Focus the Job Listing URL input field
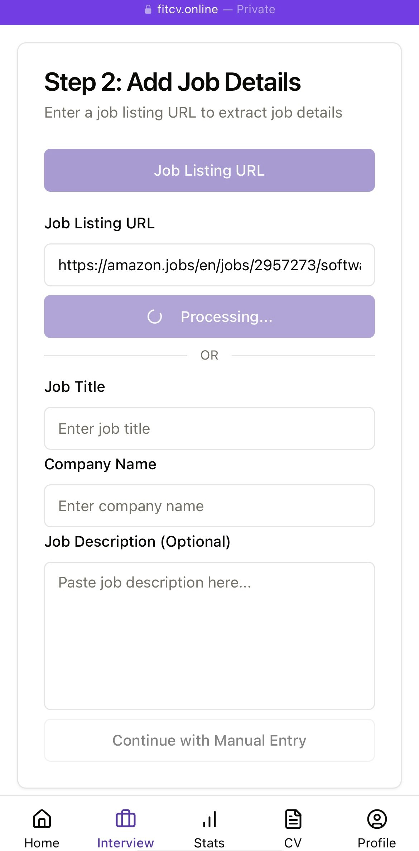This screenshot has width=419, height=851. click(x=209, y=265)
